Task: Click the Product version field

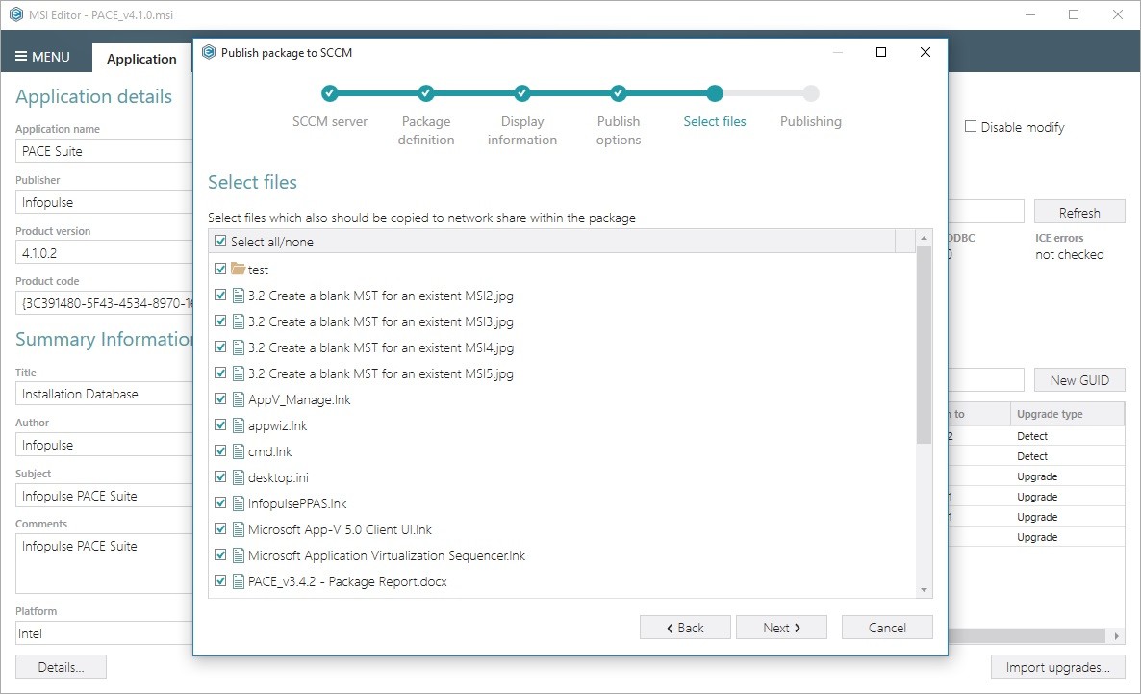Action: point(104,253)
